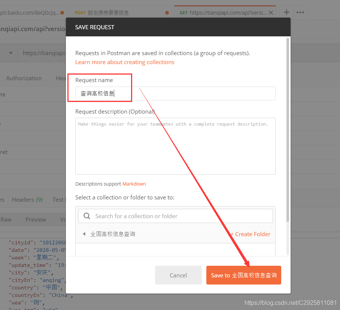Open the tab options ellipsis menu

click(x=300, y=12)
